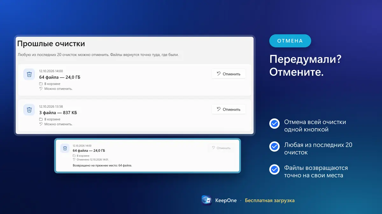
Task: Click checkmark icon beside Отмена всей очистки
Action: [274, 124]
